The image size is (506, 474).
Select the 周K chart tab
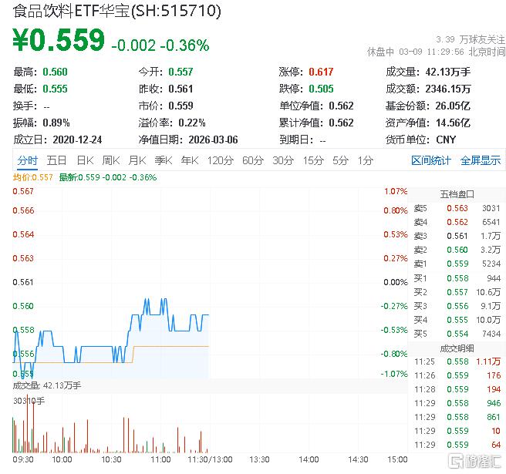(x=111, y=160)
